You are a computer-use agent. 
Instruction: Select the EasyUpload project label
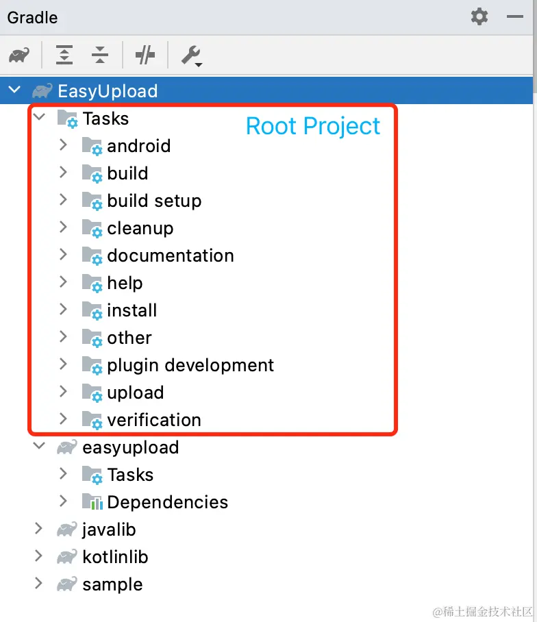pos(108,91)
